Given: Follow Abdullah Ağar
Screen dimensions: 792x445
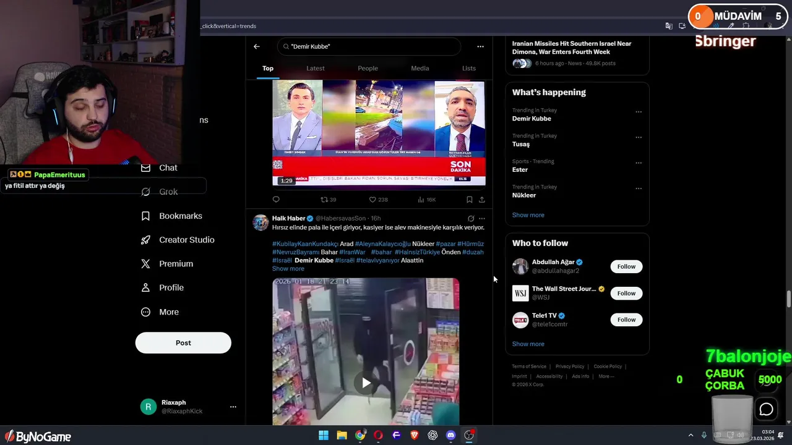Looking at the screenshot, I should click(626, 266).
